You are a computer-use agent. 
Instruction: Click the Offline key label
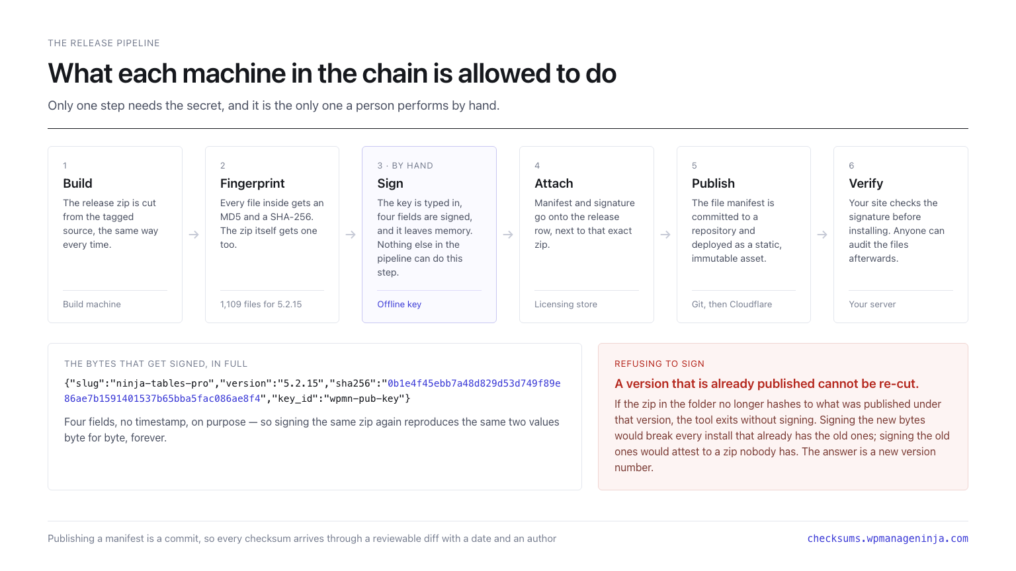pyautogui.click(x=400, y=304)
